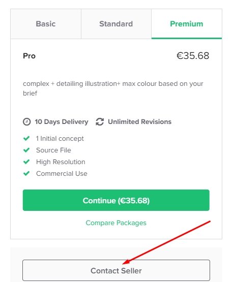Open the Compare Packages link

pyautogui.click(x=116, y=223)
